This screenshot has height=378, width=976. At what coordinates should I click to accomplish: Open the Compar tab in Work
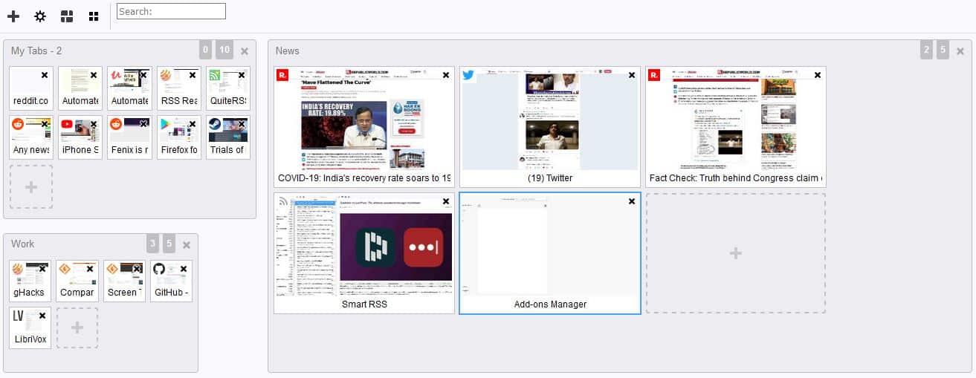pos(77,281)
